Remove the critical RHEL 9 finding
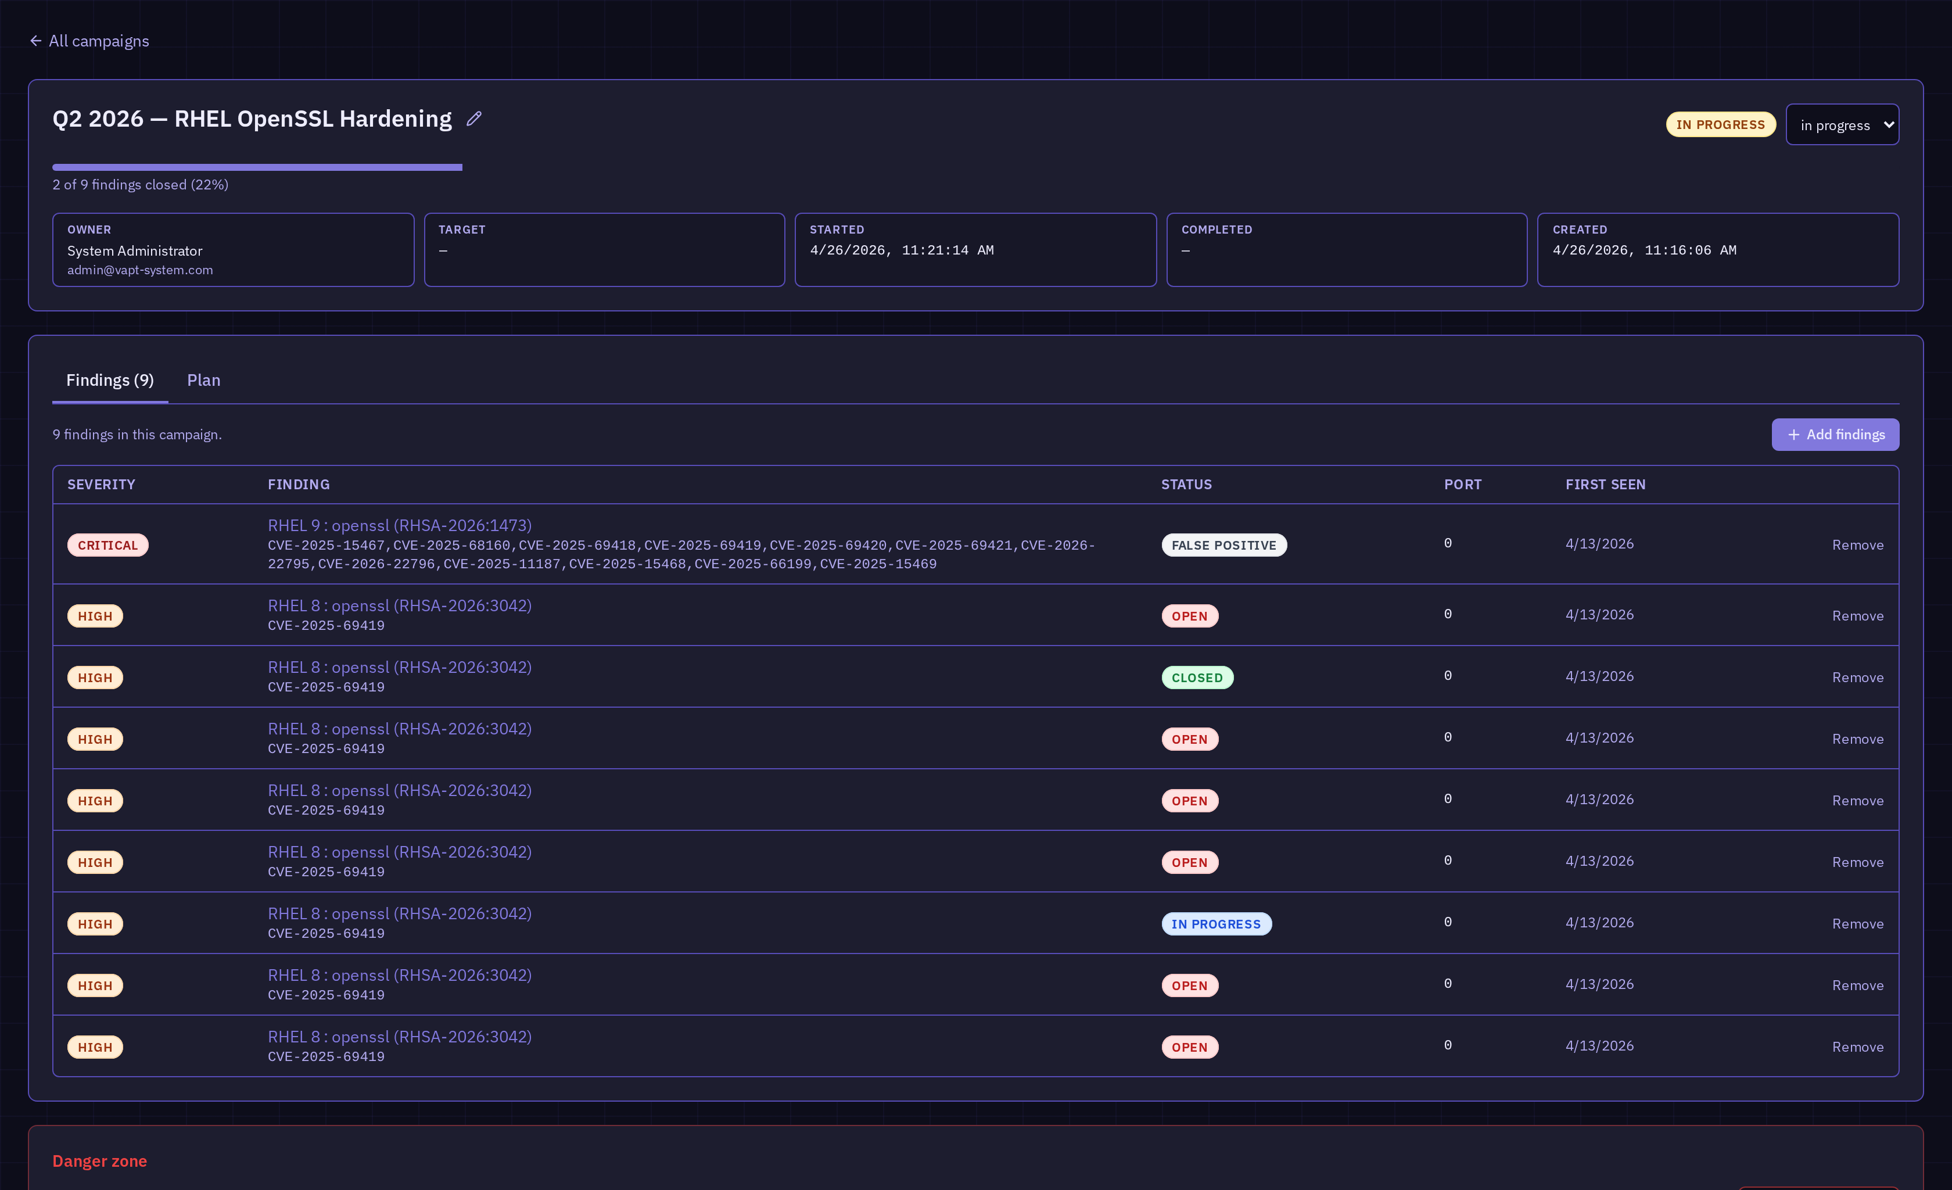Viewport: 1952px width, 1190px height. (1858, 544)
